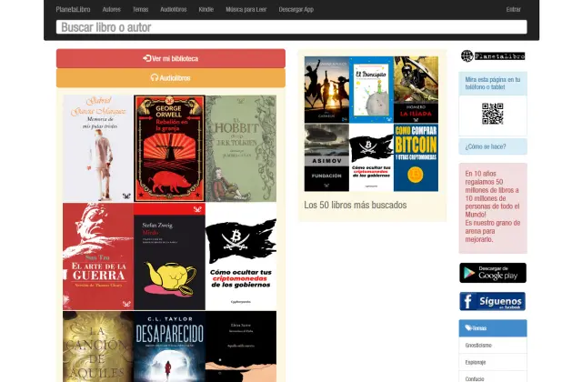Open Ver mi biblioteca button
The height and width of the screenshot is (382, 582).
point(170,58)
